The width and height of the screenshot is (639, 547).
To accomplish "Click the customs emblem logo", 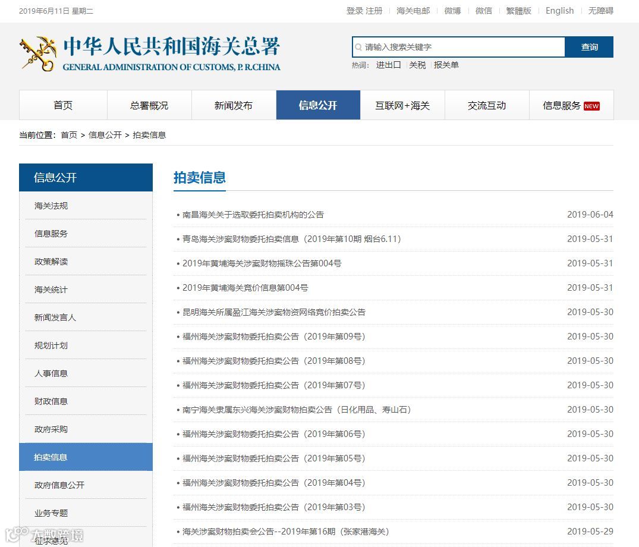I will tap(38, 54).
